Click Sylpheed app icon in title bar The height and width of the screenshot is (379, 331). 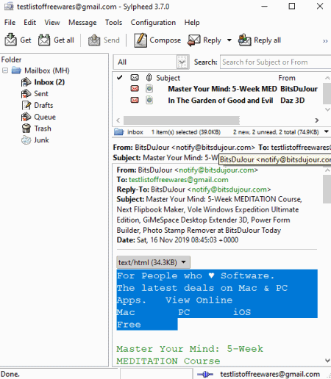point(9,7)
